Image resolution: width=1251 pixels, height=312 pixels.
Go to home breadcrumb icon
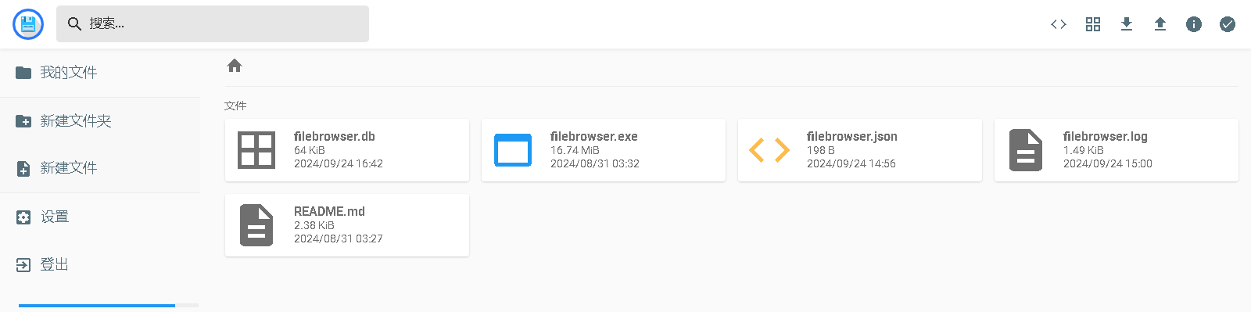click(235, 66)
